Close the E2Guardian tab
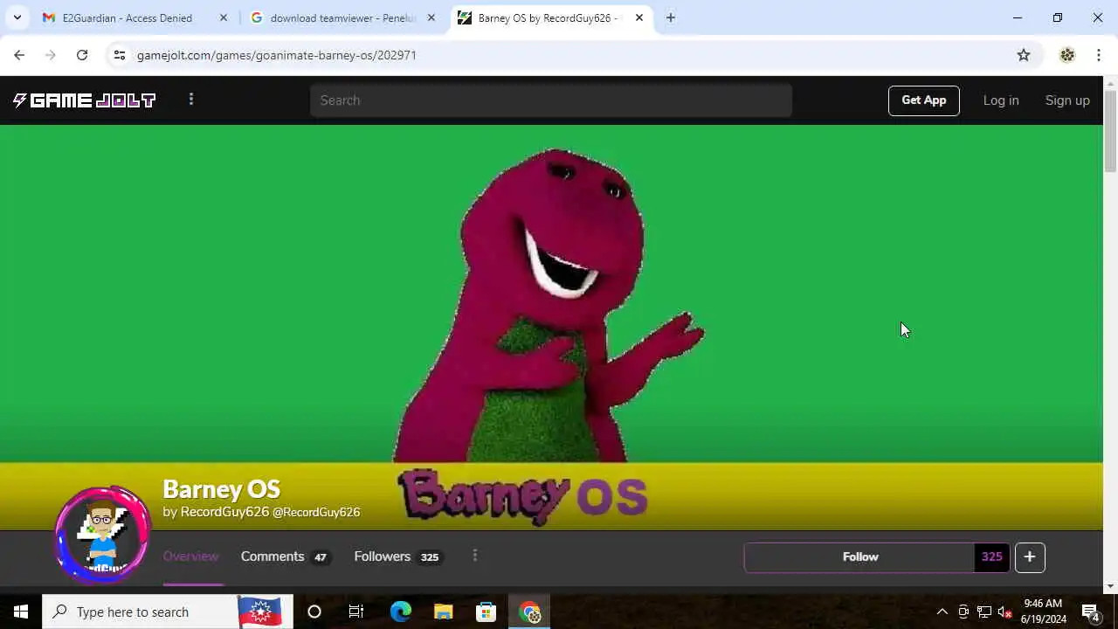The width and height of the screenshot is (1118, 629). 224,17
